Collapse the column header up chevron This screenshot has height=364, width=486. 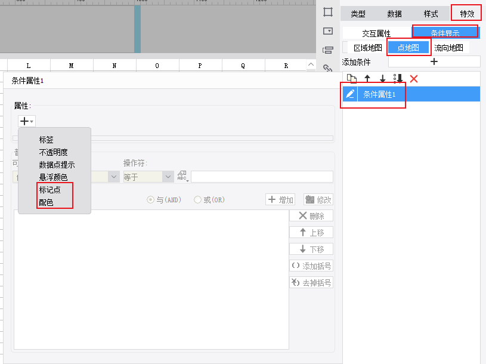pyautogui.click(x=311, y=64)
